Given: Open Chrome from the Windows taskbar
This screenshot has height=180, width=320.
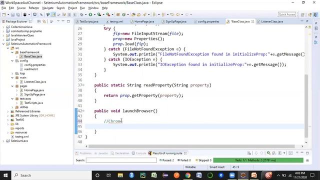Looking at the screenshot, I should point(188,175).
